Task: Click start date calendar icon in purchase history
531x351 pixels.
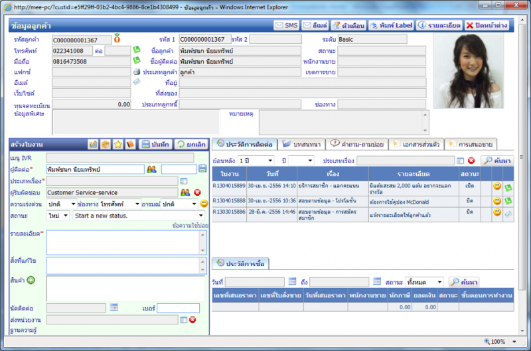Action: [x=292, y=281]
